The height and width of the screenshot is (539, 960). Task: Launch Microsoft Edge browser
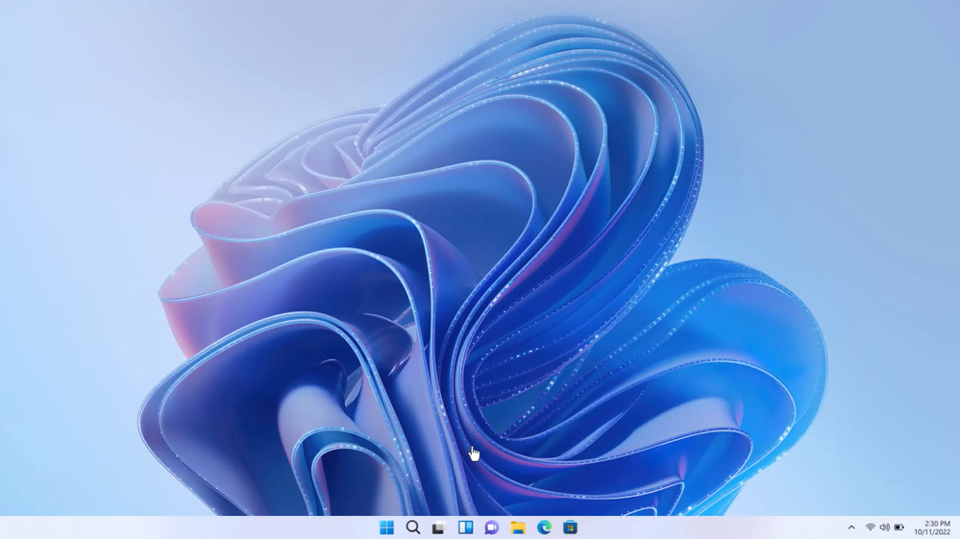544,527
